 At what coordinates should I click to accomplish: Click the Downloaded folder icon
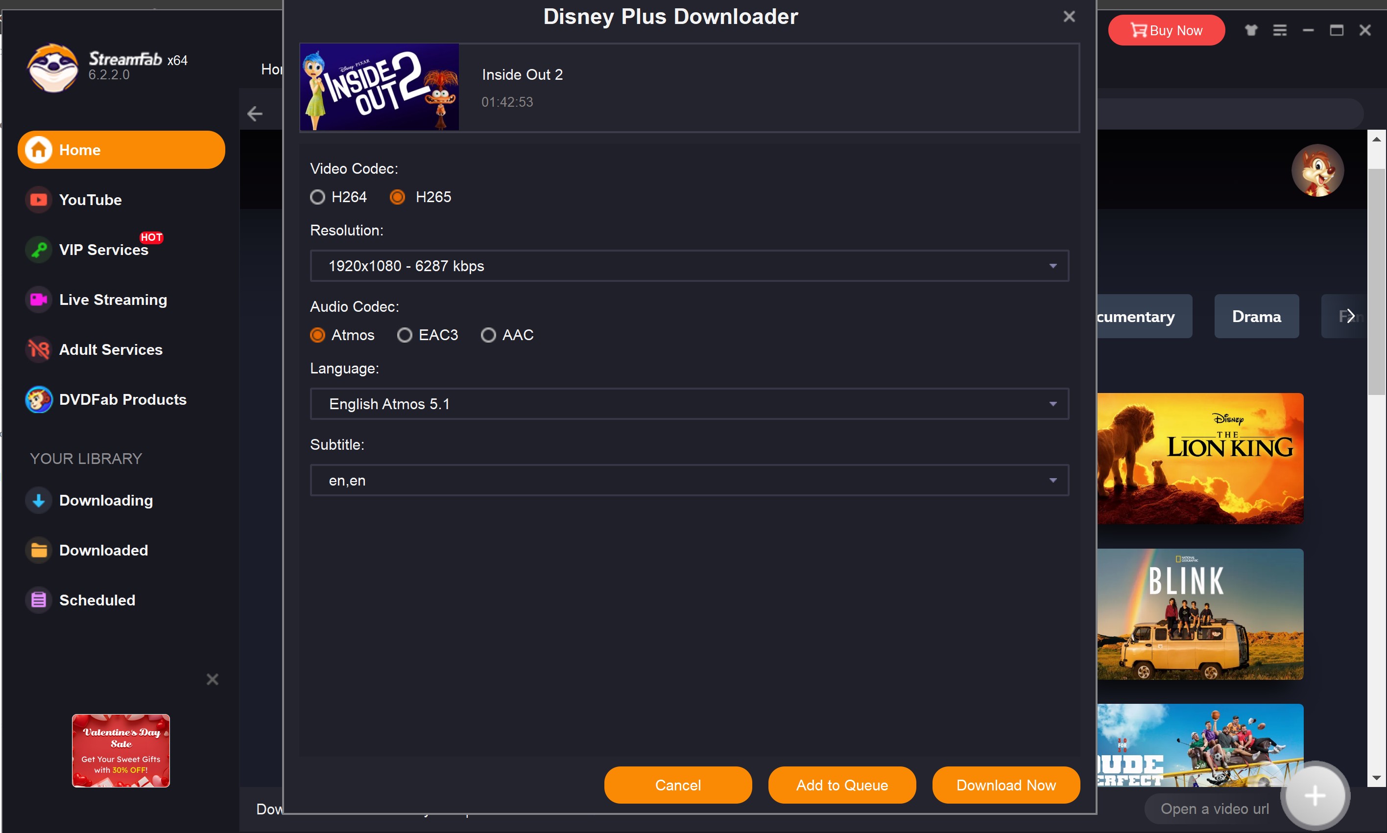tap(38, 551)
